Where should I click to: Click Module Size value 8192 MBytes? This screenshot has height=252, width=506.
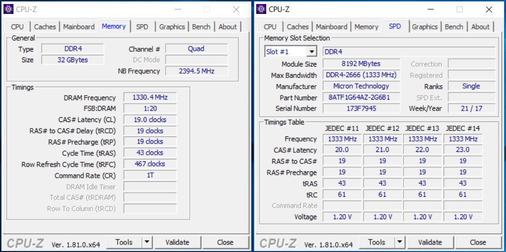click(x=361, y=64)
